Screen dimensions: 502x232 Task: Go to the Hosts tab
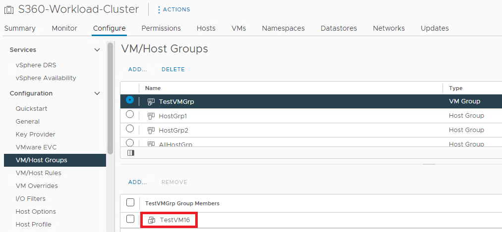206,28
